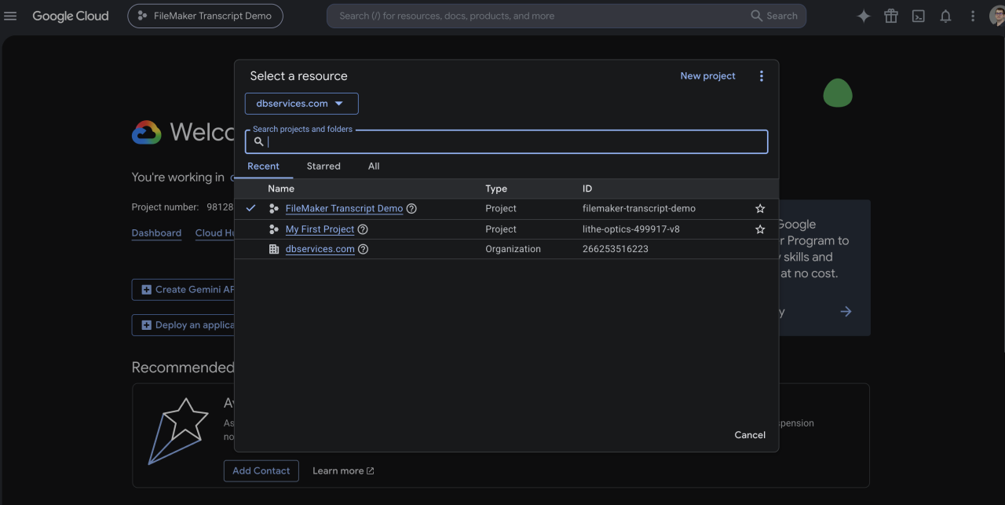The width and height of the screenshot is (1005, 505).
Task: Open the notifications bell
Action: (946, 16)
